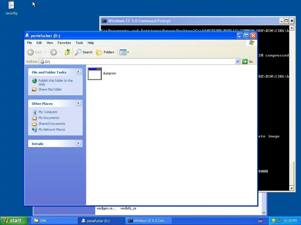The image size is (301, 225).
Task: Go to My Computer
Action: [x=48, y=112]
